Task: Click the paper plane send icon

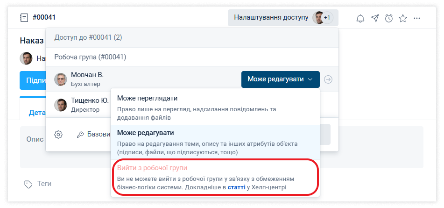Action: click(x=375, y=18)
